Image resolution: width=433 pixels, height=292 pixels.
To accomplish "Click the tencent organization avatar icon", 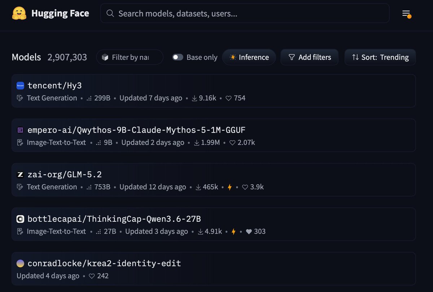I will point(20,85).
